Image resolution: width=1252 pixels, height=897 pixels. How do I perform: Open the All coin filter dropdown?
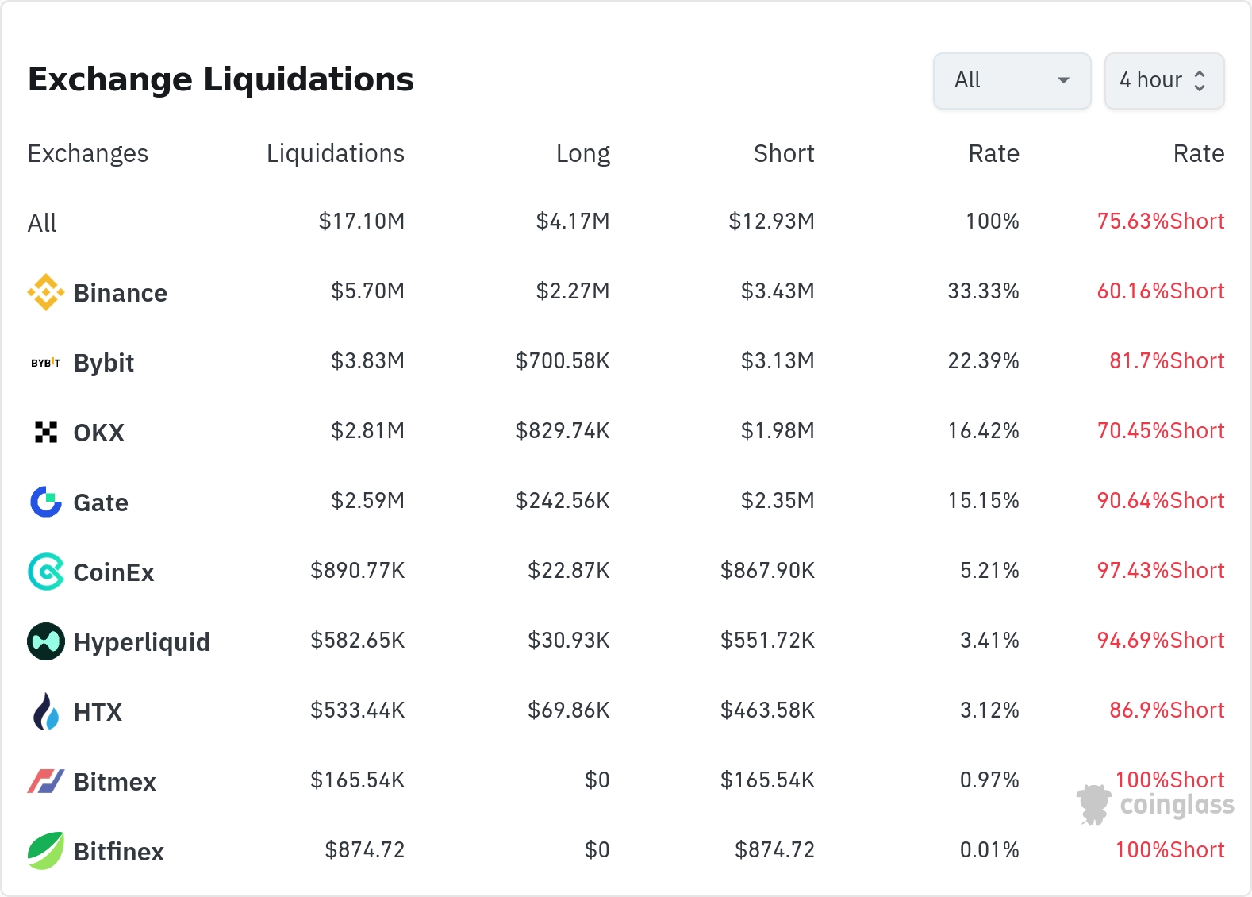click(x=1012, y=80)
